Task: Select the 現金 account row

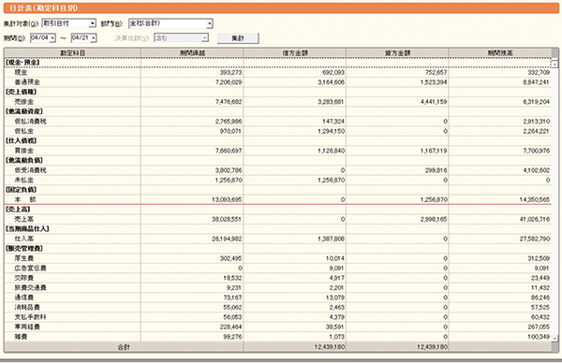Action: (x=277, y=72)
